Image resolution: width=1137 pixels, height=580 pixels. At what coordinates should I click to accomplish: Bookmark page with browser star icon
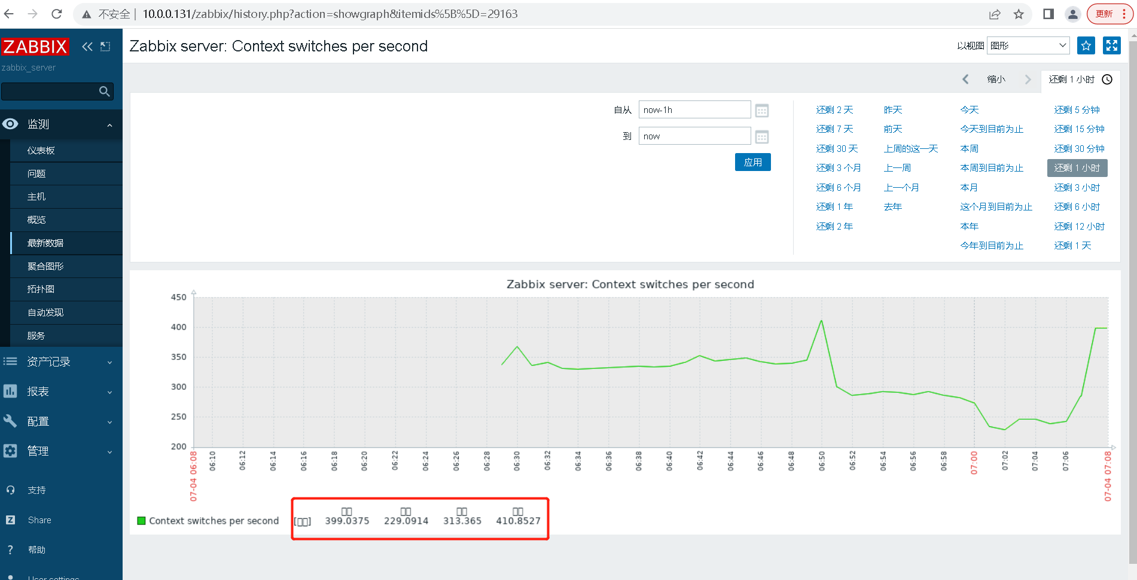point(1019,14)
